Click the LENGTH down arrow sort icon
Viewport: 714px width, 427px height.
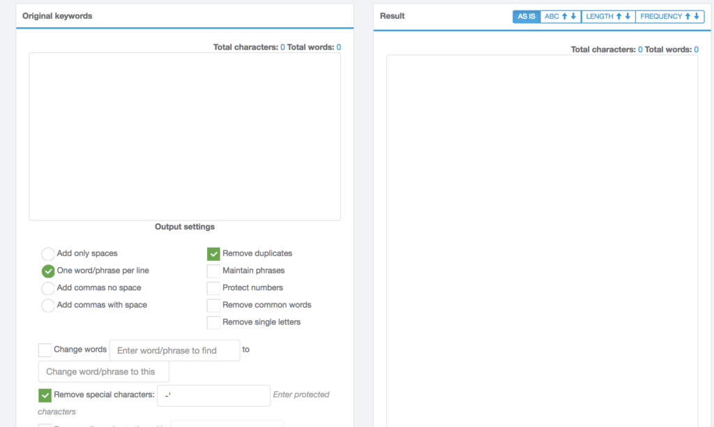coord(628,17)
